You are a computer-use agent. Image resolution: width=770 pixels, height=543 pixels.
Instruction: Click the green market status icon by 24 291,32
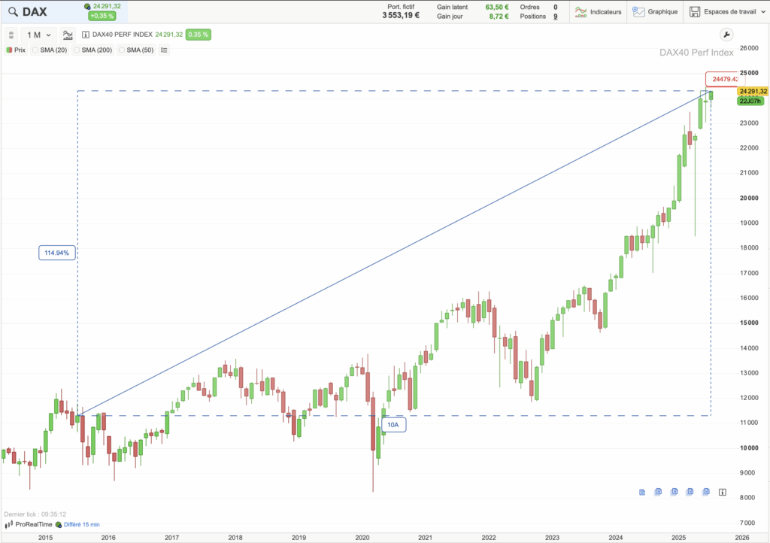pyautogui.click(x=87, y=6)
